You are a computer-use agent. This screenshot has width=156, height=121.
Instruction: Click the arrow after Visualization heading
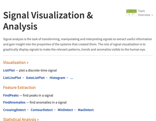[27, 63]
